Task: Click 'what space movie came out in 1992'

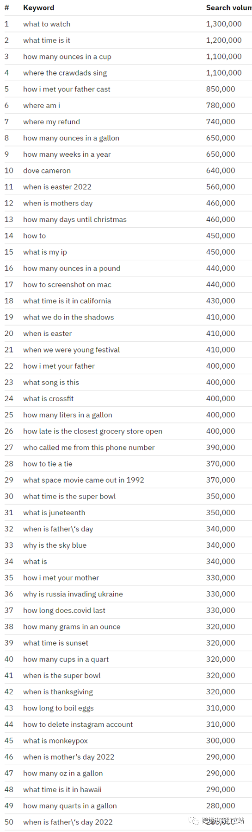Action: tap(84, 480)
